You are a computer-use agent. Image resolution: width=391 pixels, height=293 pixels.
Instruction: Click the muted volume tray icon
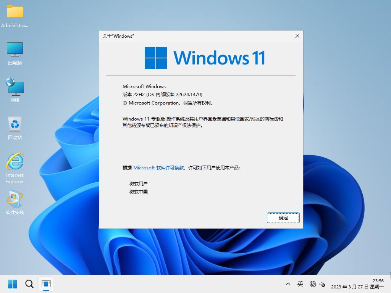[322, 284]
